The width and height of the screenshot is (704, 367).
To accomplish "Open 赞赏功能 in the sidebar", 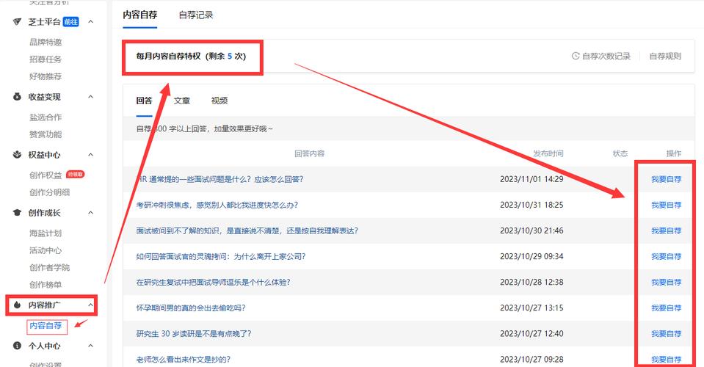I will tap(46, 134).
